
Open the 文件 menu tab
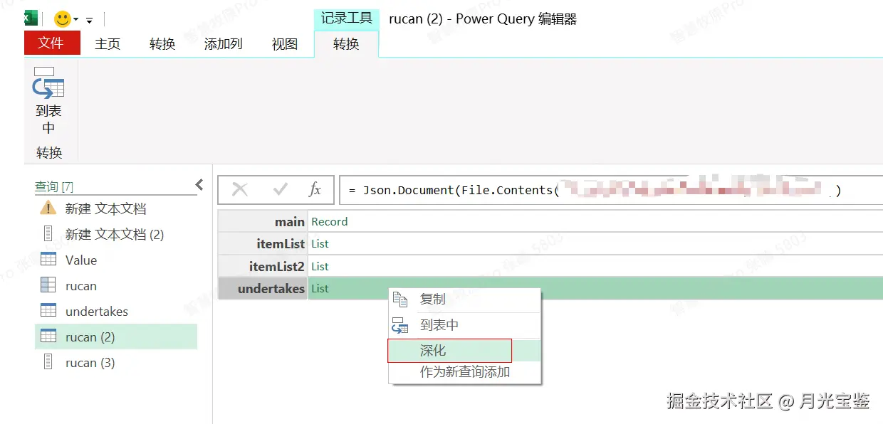(51, 43)
